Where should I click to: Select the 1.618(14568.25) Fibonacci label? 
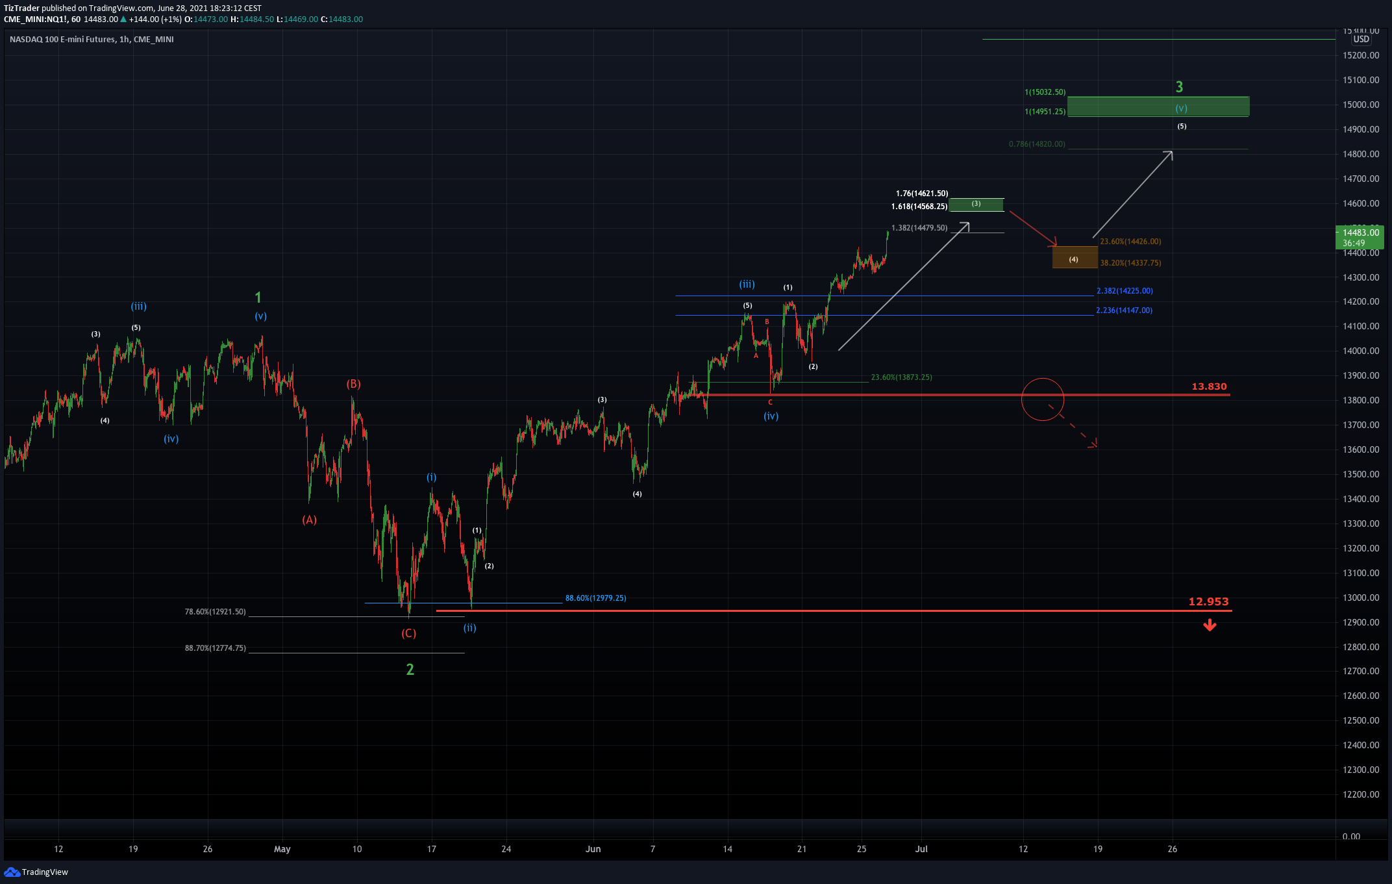[919, 207]
